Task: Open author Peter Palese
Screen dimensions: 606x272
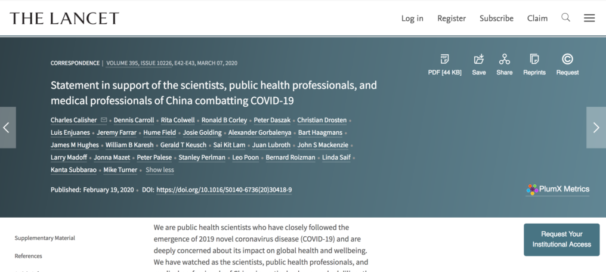Action: tap(154, 157)
